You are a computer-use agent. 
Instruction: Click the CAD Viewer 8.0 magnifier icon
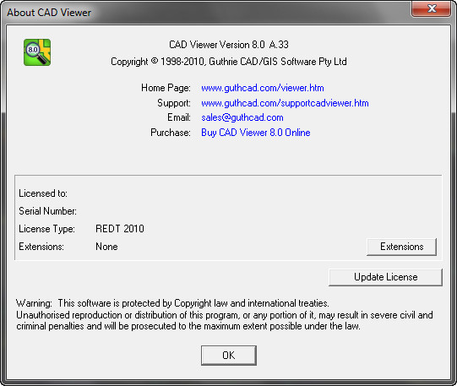pyautogui.click(x=37, y=52)
